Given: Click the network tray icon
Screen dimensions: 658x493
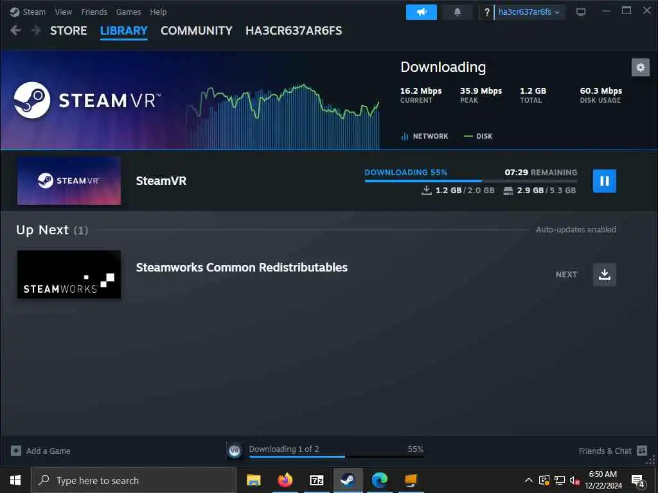Looking at the screenshot, I should tap(560, 480).
